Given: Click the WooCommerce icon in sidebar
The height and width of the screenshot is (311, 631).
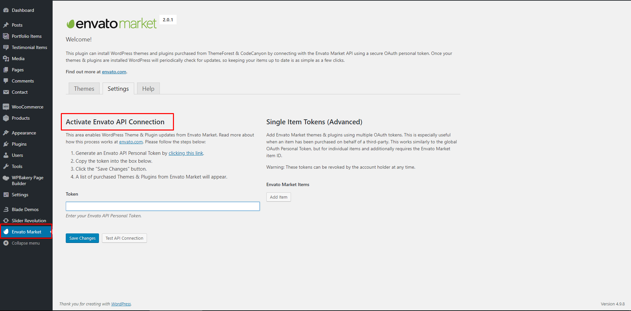Looking at the screenshot, I should (6, 107).
